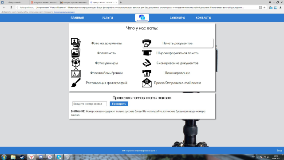The height and width of the screenshot is (160, 284).
Task: Go to СУВЕНИРЫ section
Action: [x=177, y=18]
